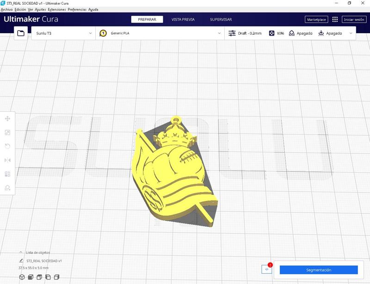Switch to the VISTA PREVIA stage
The image size is (370, 284).
pyautogui.click(x=183, y=19)
